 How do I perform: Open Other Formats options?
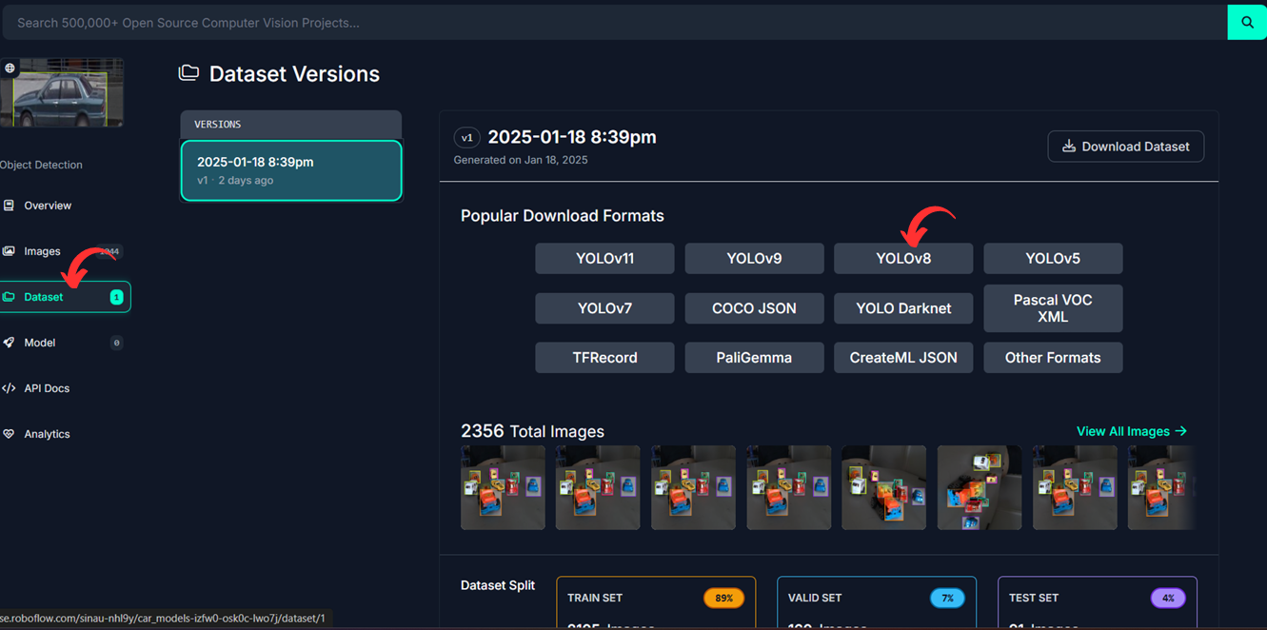[1053, 358]
